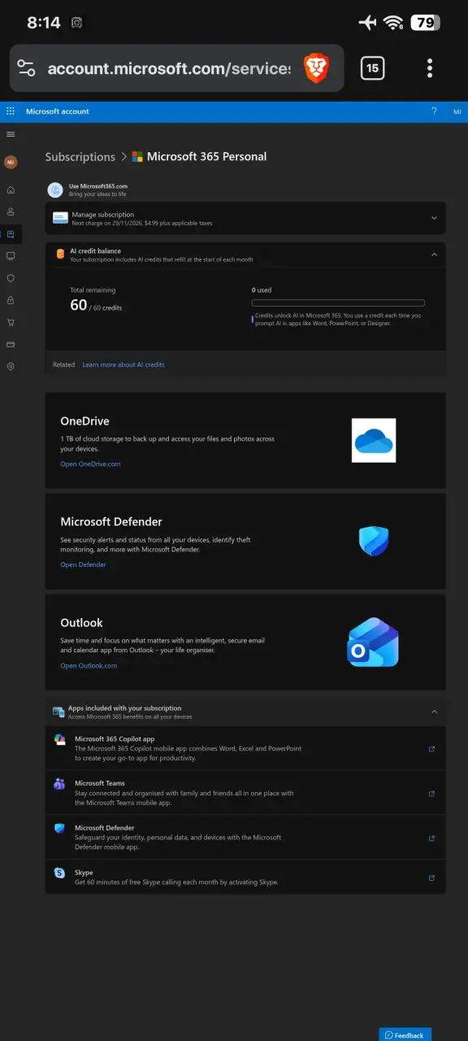Screen dimensions: 468x1041
Task: Open external link for Skype
Action: [431, 878]
